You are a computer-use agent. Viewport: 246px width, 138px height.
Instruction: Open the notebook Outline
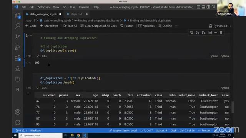point(165,26)
